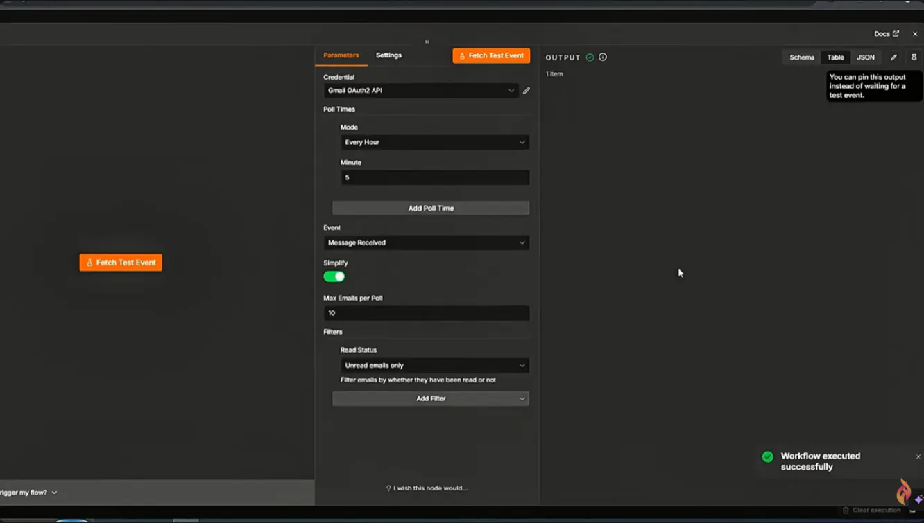Viewport: 924px width, 523px height.
Task: Expand the Read Status dropdown
Action: 435,365
